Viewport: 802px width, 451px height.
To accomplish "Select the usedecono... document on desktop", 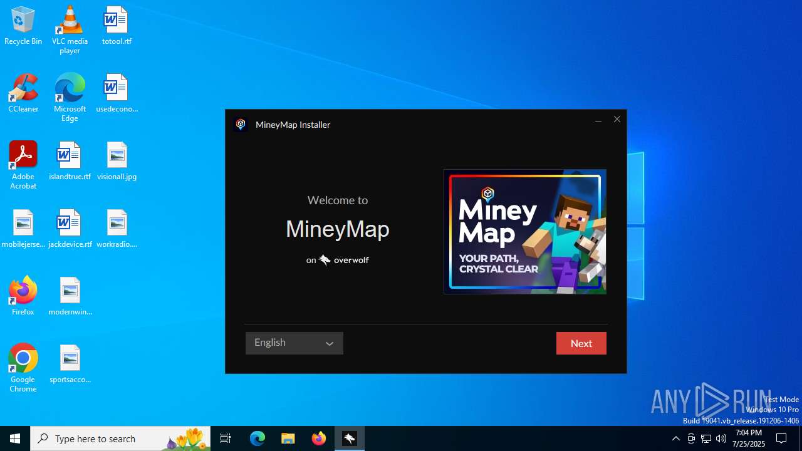I will pos(117,93).
